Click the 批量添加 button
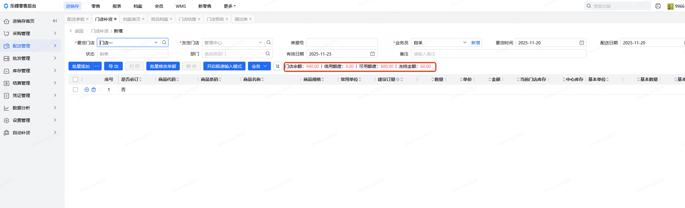The height and width of the screenshot is (208, 685). coord(81,66)
